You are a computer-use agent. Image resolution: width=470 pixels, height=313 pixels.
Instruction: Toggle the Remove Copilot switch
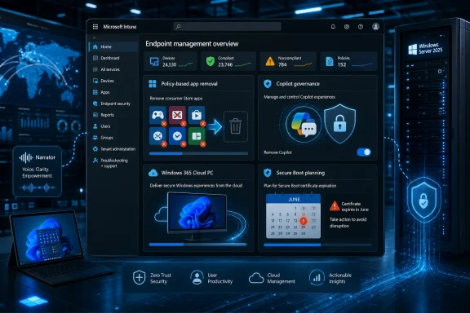pyautogui.click(x=364, y=152)
